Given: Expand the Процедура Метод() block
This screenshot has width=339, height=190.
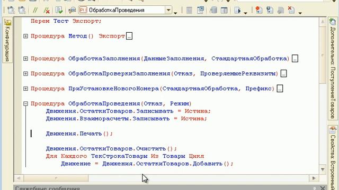Looking at the screenshot, I should (x=25, y=36).
